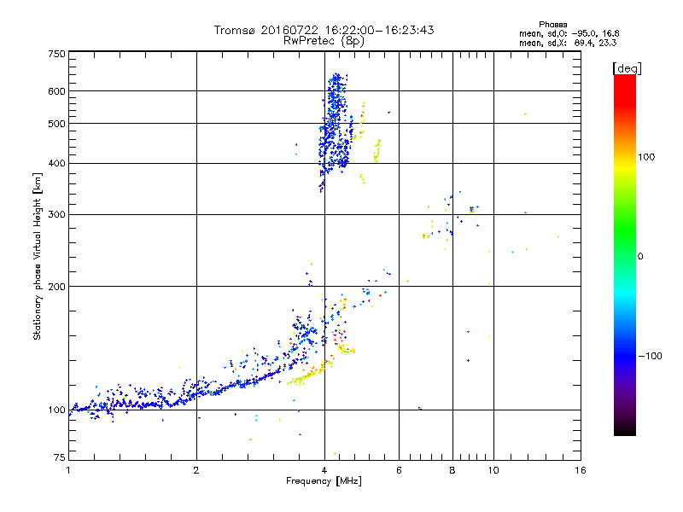
Task: Click the x-axis tick label '2'
Action: click(196, 470)
